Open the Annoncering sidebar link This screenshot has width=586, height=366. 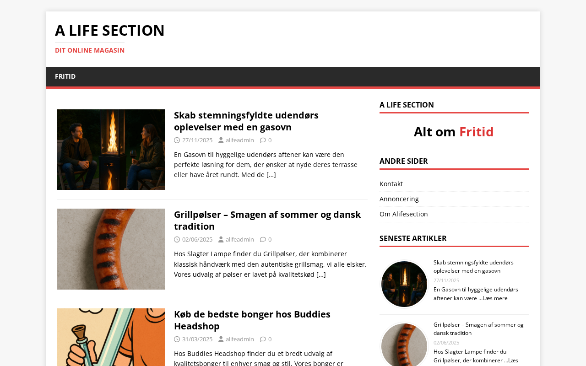click(x=399, y=199)
